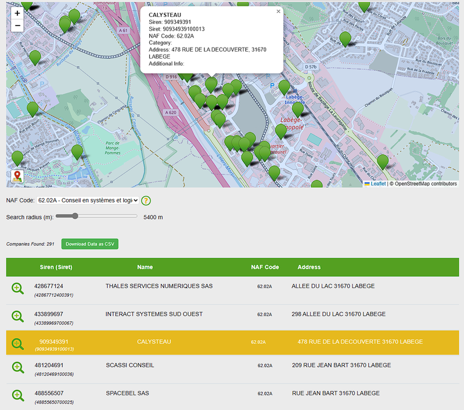Click address 209 RUE JEAN BART 31670 LABEGE
Screen dimensions: 464x410
(x=341, y=365)
